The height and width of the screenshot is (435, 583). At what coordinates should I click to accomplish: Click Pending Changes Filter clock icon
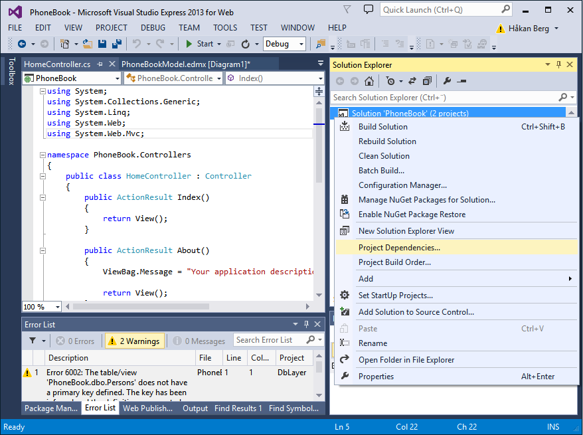click(x=390, y=80)
